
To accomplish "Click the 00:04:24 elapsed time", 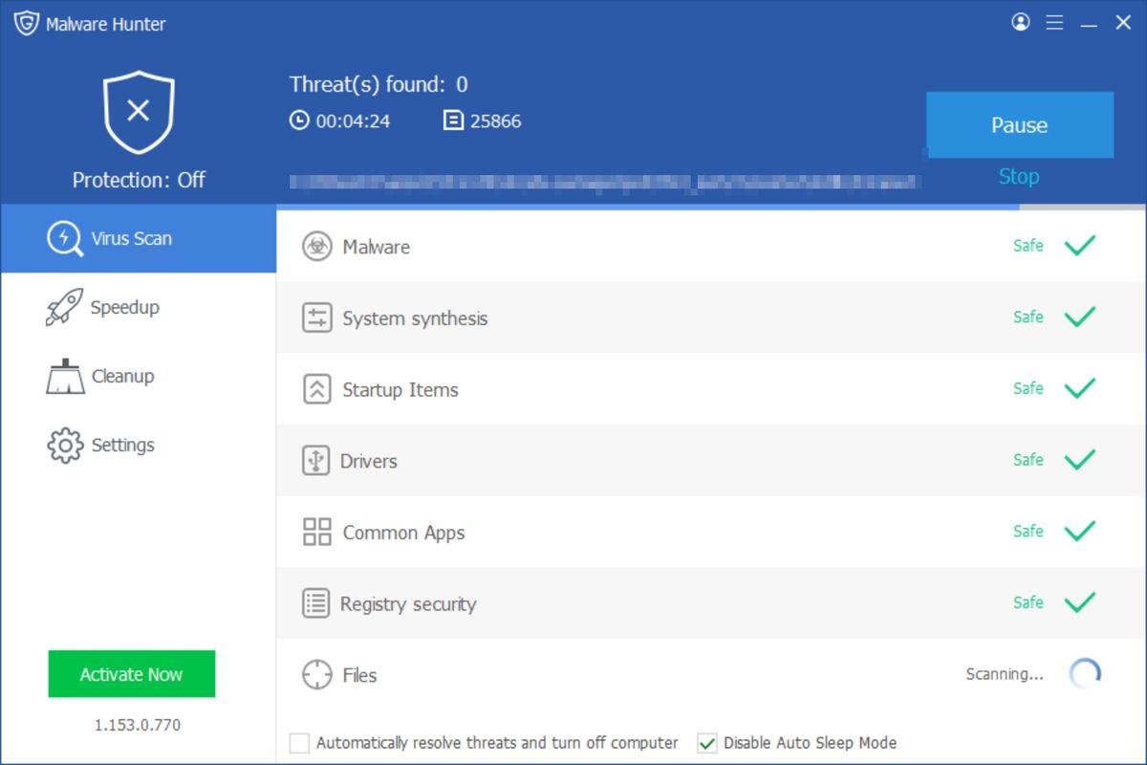I will pyautogui.click(x=353, y=121).
